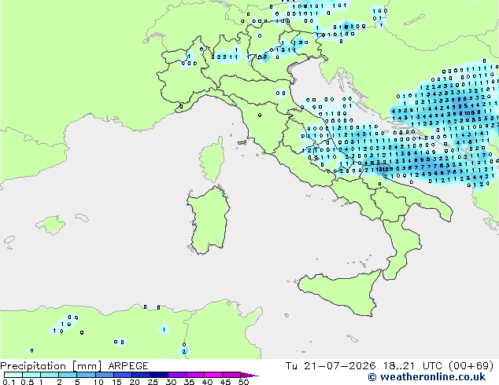Click Sicily island on the map
The height and width of the screenshot is (385, 499).
pyautogui.click(x=341, y=291)
